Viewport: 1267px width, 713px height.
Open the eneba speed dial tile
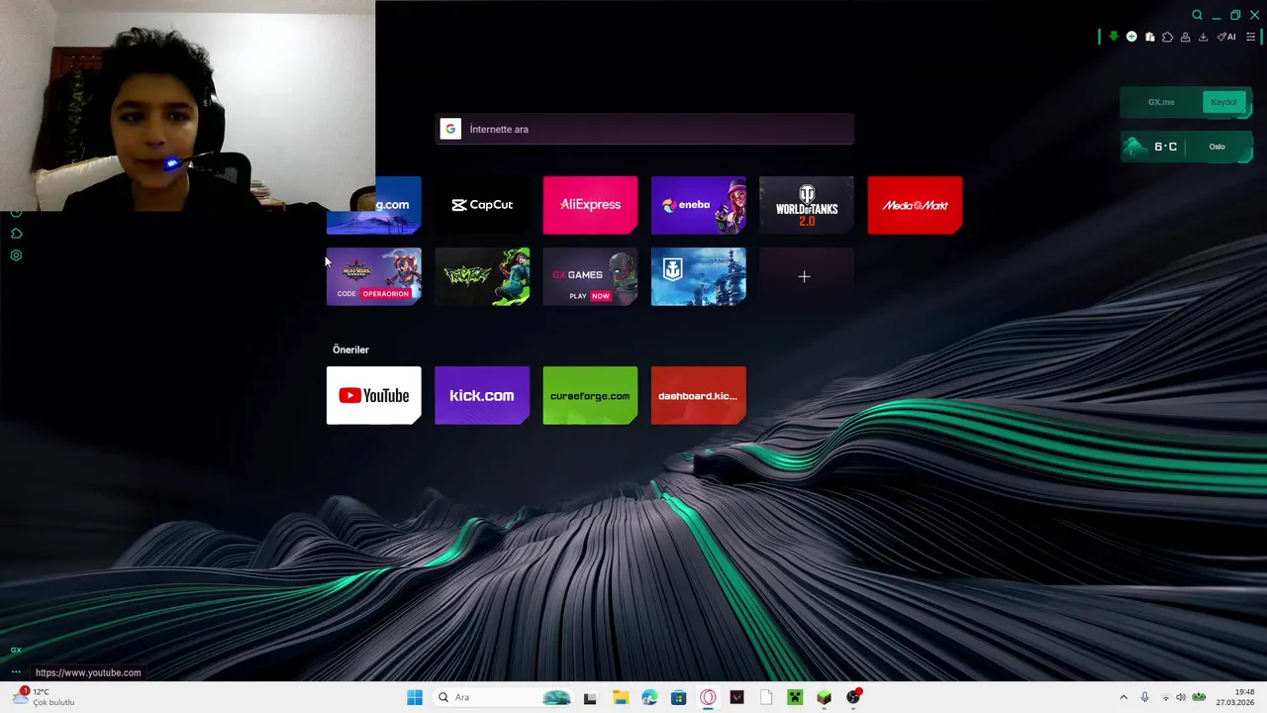tap(699, 205)
